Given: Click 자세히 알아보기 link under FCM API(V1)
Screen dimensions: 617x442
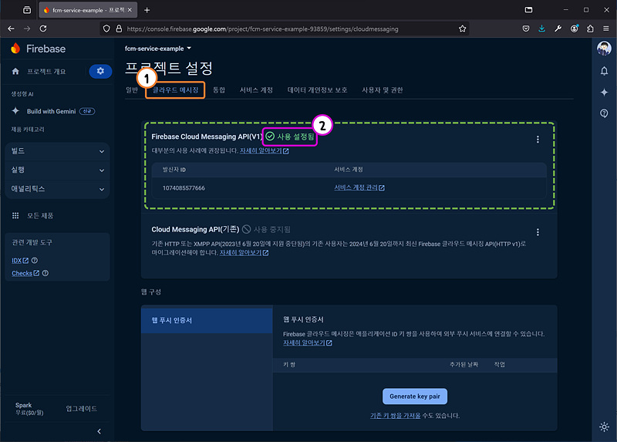Looking at the screenshot, I should coord(264,150).
